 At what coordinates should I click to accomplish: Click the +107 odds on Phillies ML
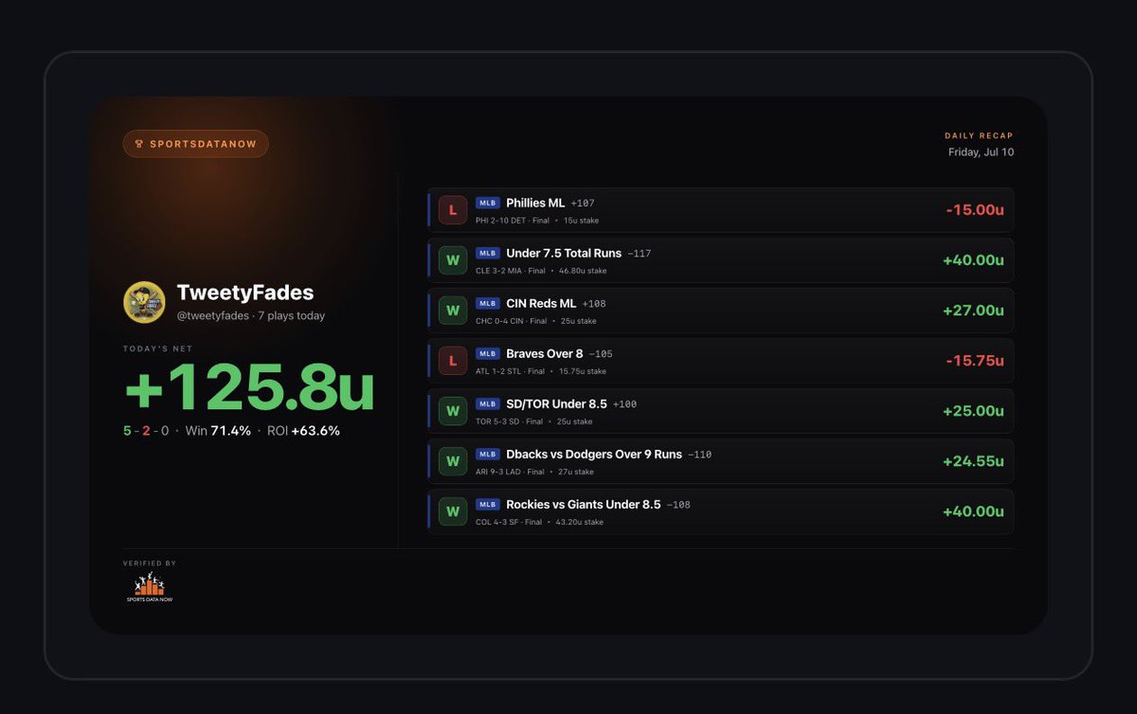click(583, 204)
